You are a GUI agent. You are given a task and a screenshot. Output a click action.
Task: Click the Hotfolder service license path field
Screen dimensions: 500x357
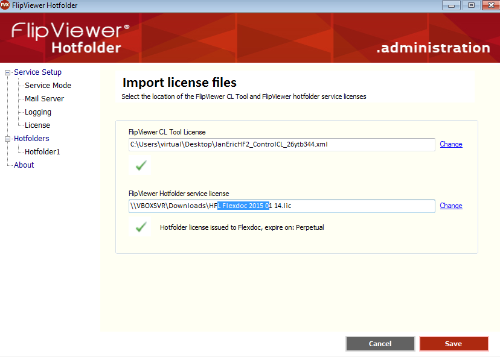click(x=282, y=206)
